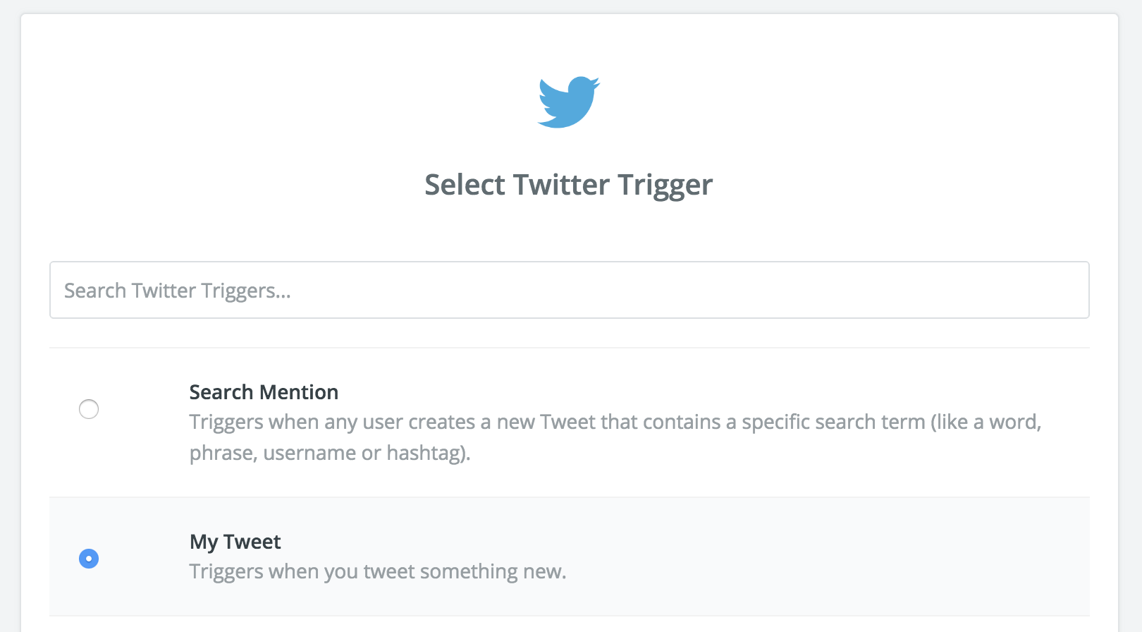Viewport: 1142px width, 632px height.
Task: Pick the trigger for your own new tweets
Action: coord(570,557)
